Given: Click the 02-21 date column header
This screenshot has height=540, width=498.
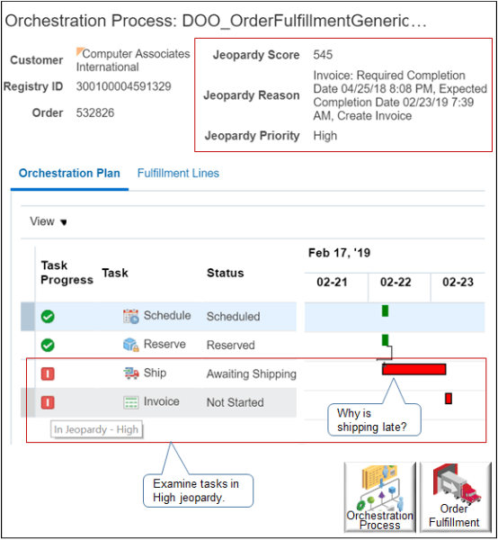Looking at the screenshot, I should [x=332, y=283].
